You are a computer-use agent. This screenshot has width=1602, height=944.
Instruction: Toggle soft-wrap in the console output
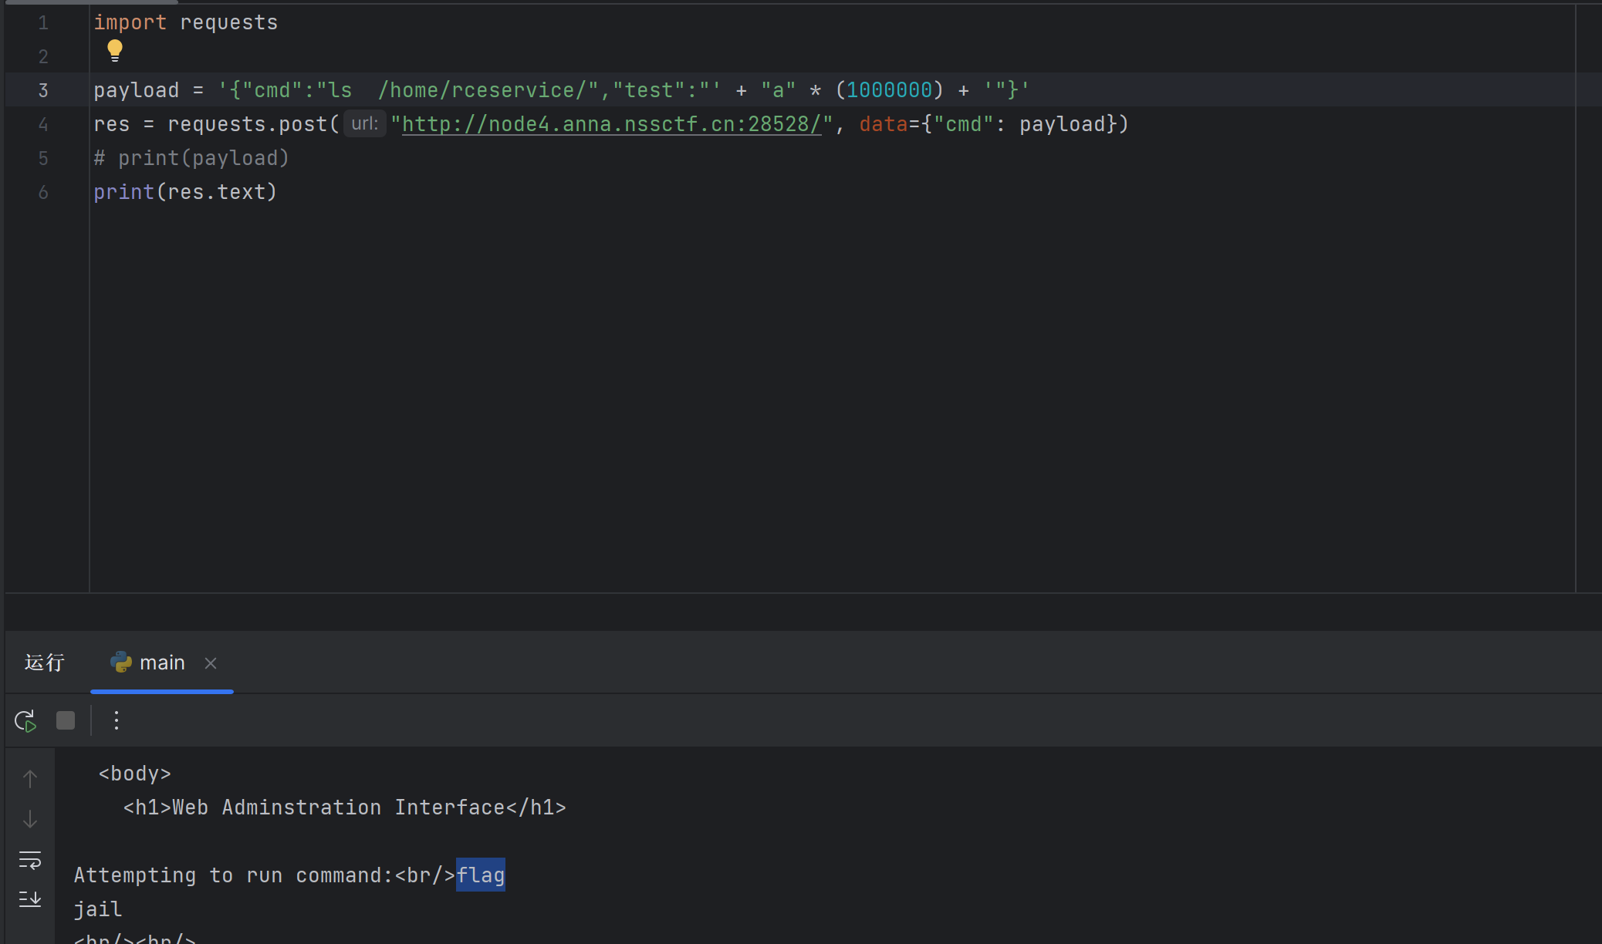[x=30, y=859]
